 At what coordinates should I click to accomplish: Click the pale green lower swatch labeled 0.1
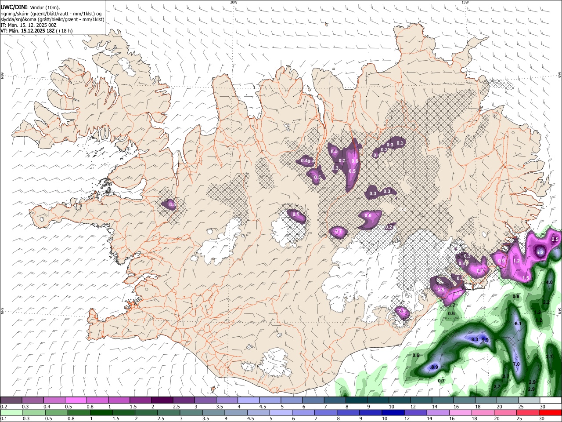(x=12, y=412)
